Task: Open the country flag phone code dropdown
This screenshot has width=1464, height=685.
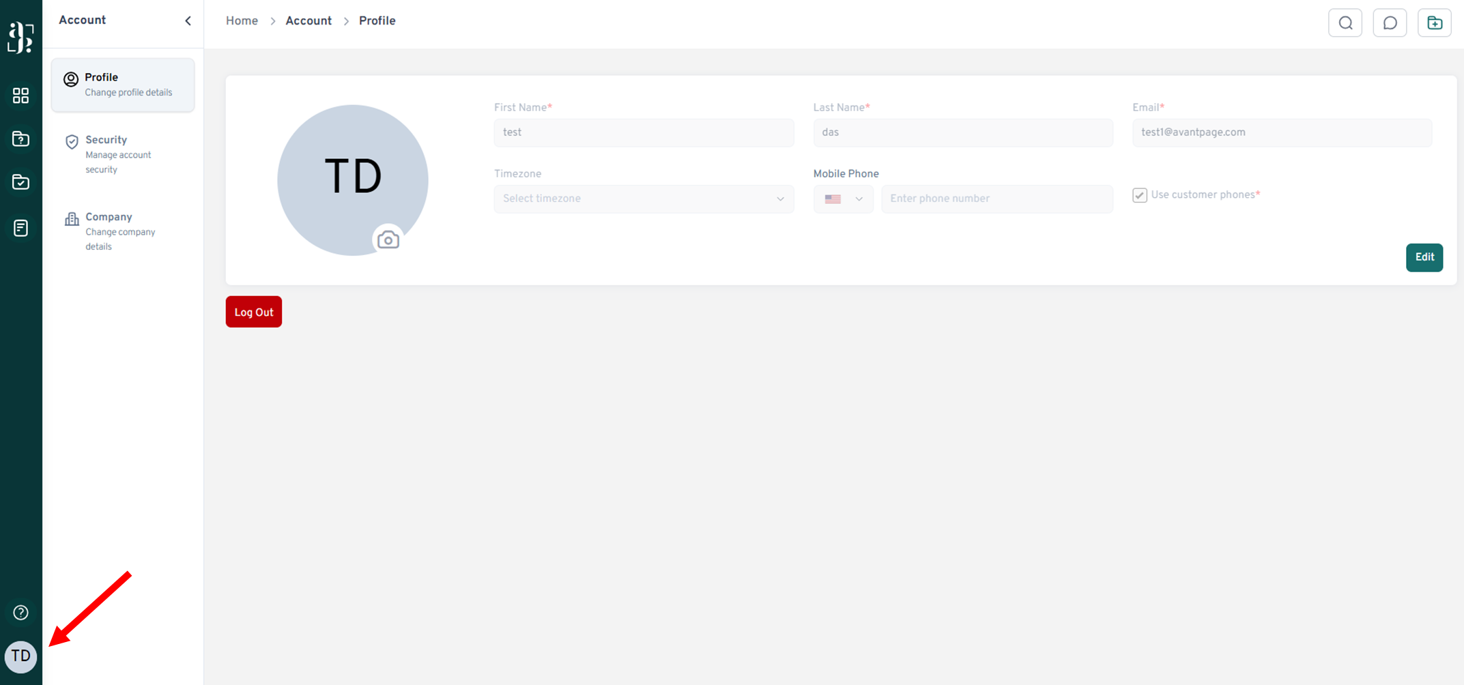Action: coord(843,199)
